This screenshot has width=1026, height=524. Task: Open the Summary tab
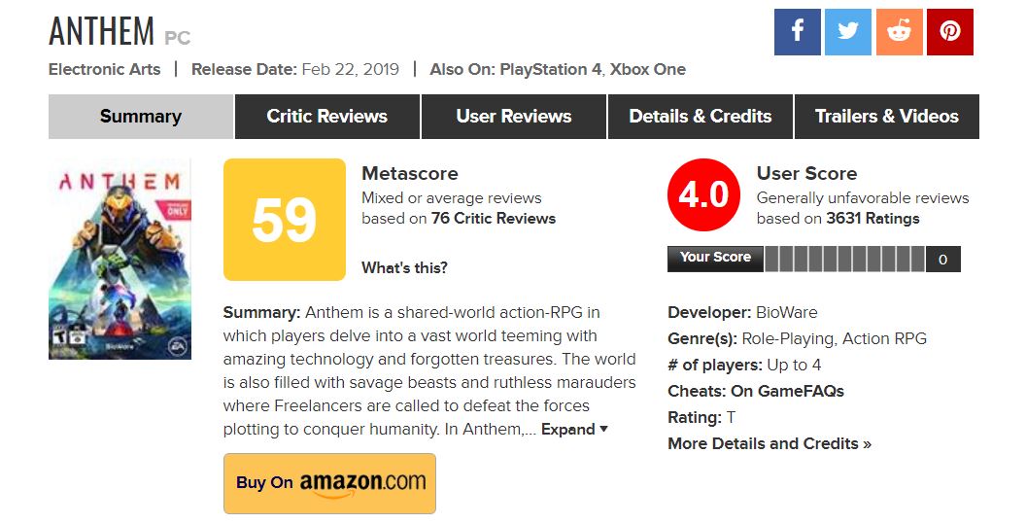coord(141,117)
